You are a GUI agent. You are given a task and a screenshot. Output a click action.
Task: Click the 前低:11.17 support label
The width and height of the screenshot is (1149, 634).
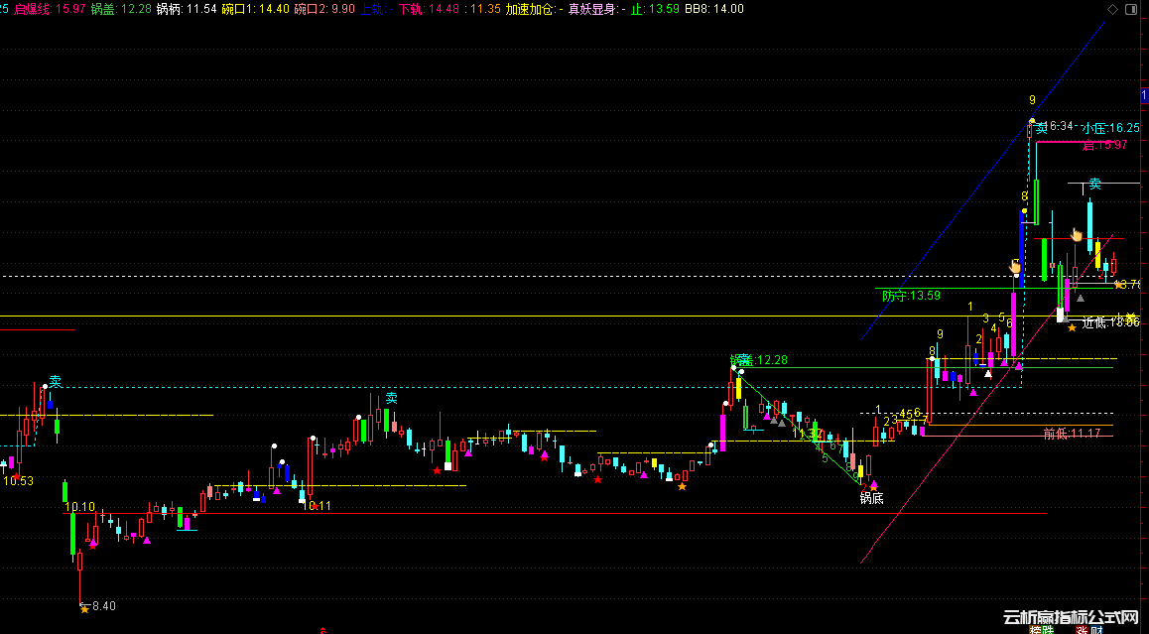(x=1072, y=434)
